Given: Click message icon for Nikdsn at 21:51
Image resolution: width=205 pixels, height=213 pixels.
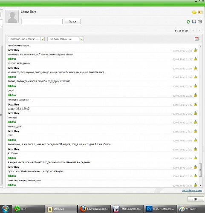Looking at the screenshot, I should pos(196,140).
